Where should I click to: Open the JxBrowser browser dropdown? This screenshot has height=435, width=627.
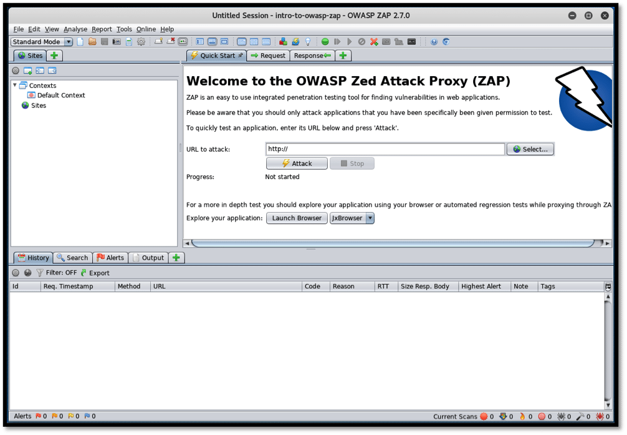tap(370, 218)
